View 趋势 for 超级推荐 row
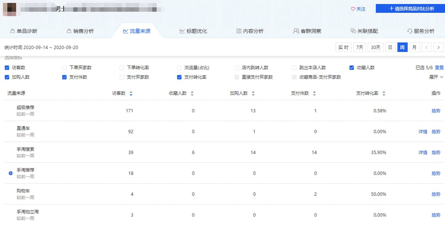Screen dimensions: 445x225 [436, 111]
